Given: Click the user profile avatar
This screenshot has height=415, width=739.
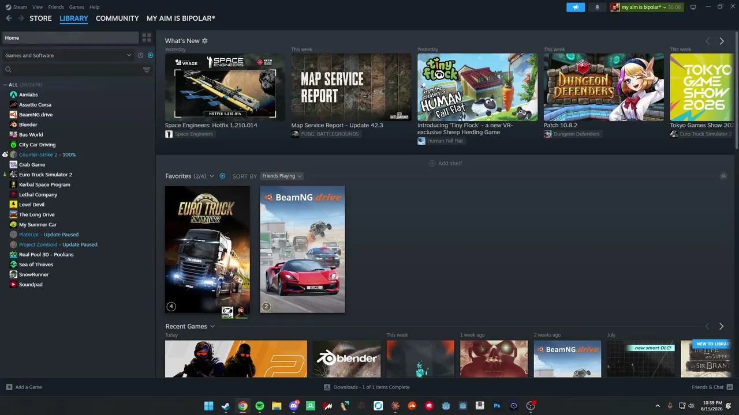Looking at the screenshot, I should pyautogui.click(x=615, y=7).
